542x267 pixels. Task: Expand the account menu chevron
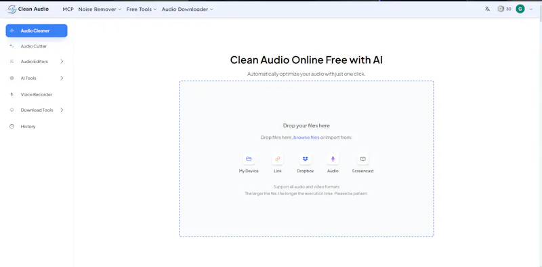point(531,9)
